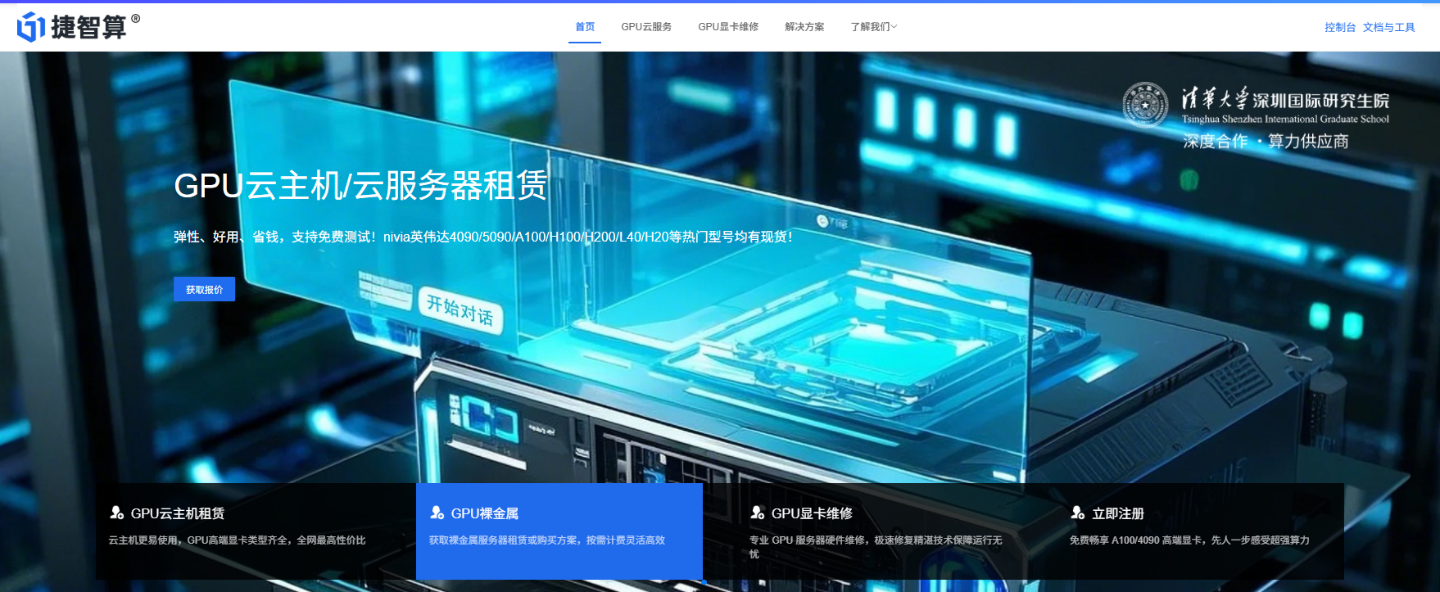Screen dimensions: 1440x592
Task: Click the icon next to GPU显卡维修 card title
Action: click(x=758, y=513)
